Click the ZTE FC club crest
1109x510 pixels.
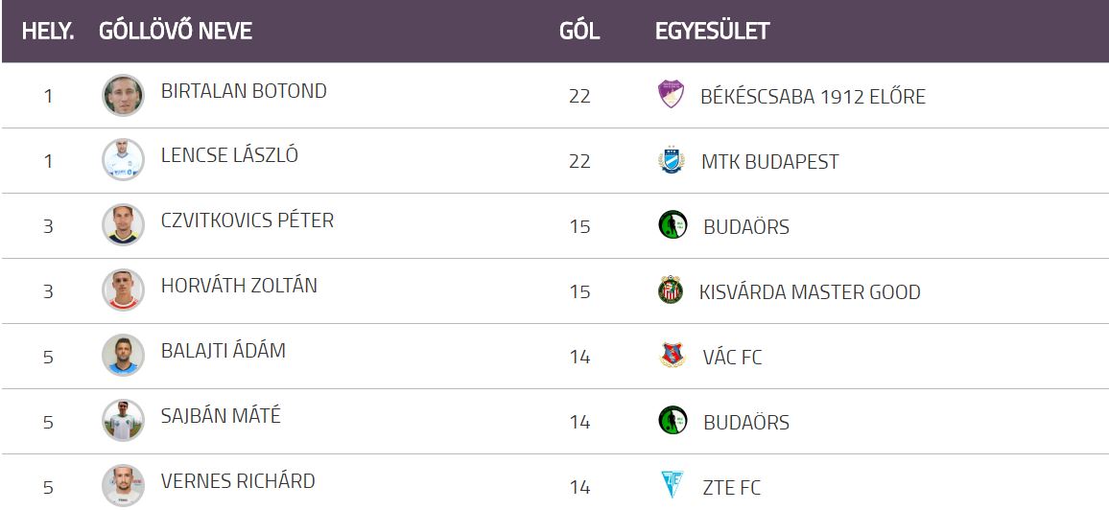672,485
